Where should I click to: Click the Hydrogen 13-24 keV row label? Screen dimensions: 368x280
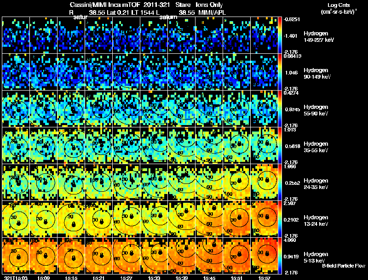(x=316, y=221)
